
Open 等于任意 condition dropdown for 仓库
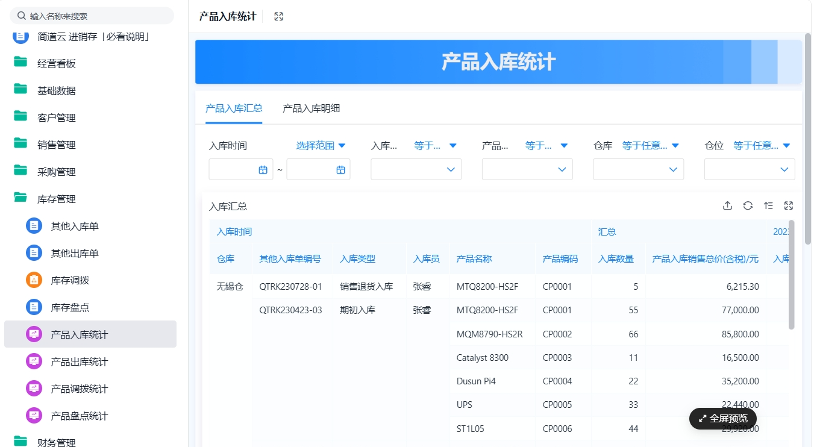651,145
